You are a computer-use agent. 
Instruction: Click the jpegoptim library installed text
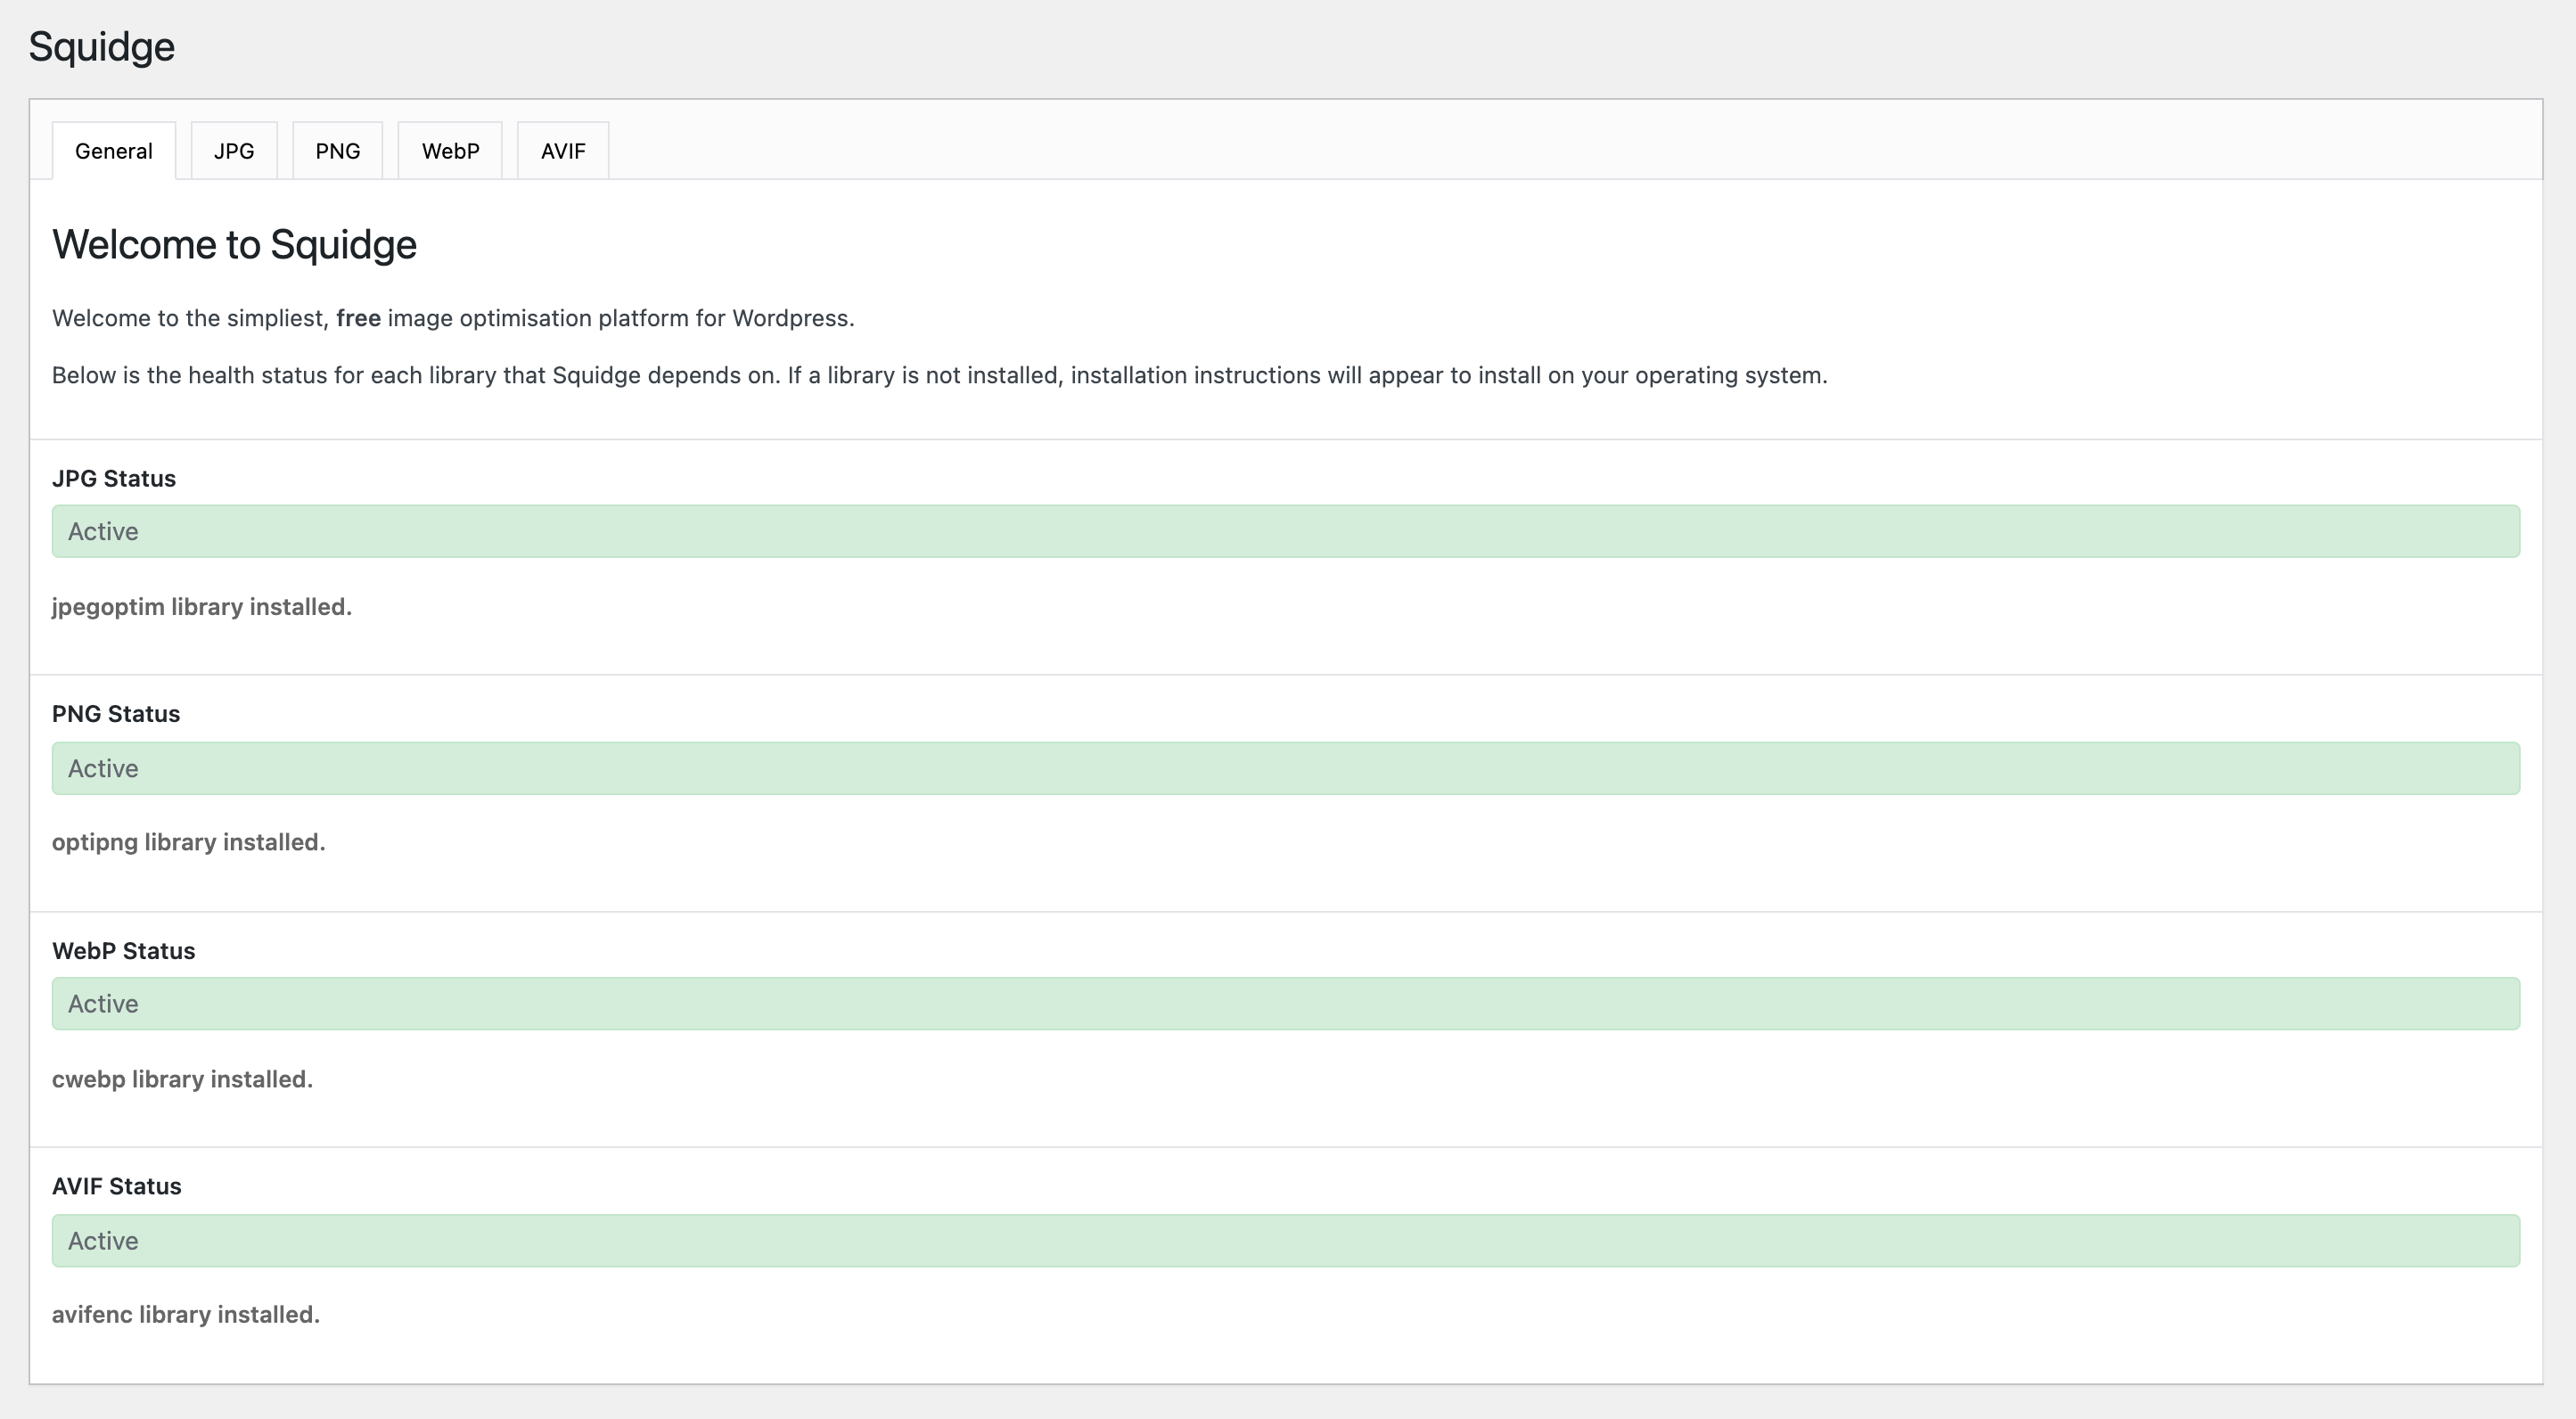(202, 607)
